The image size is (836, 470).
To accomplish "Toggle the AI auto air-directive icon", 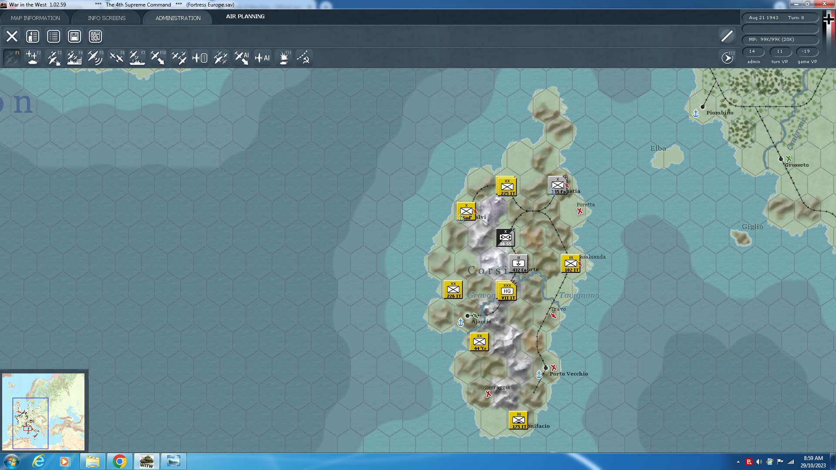I will pyautogui.click(x=262, y=57).
